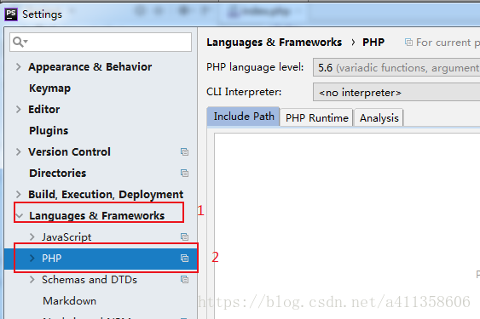The height and width of the screenshot is (319, 480).
Task: Expand the Editor settings node
Action: click(19, 110)
